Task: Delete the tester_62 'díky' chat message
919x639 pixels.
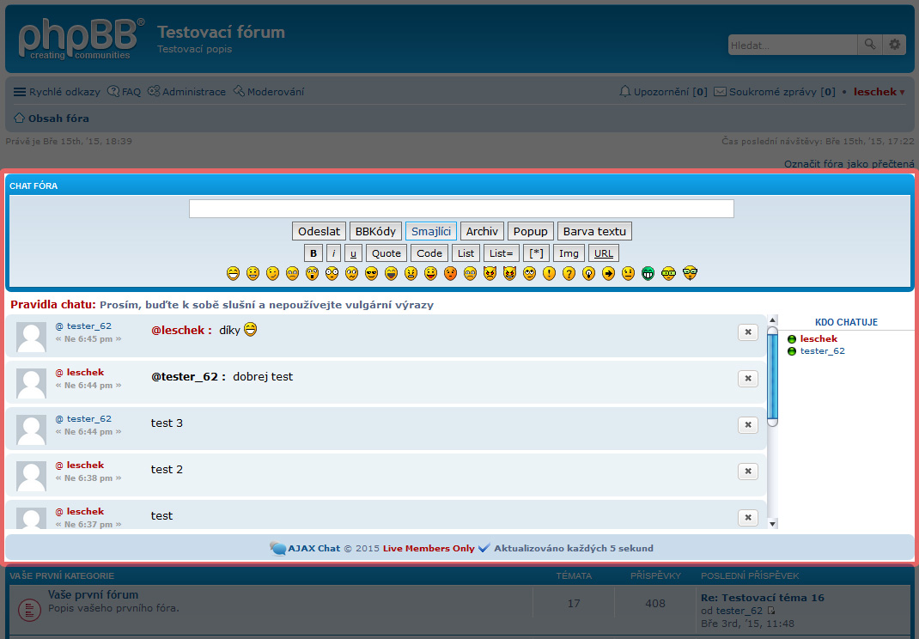Action: 748,332
